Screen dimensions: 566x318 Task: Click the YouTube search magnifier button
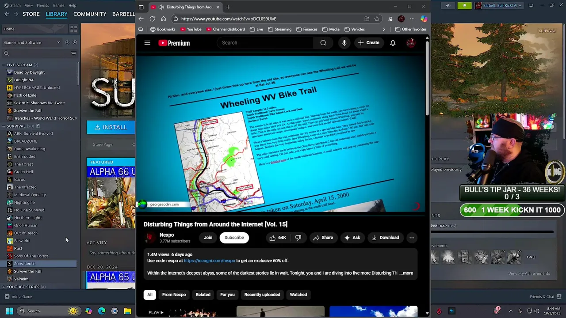point(323,43)
